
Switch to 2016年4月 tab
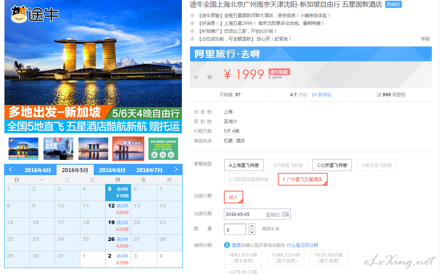coord(38,170)
